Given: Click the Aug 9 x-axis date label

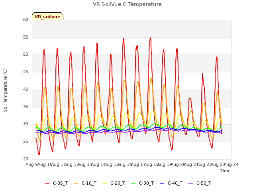Looking at the screenshot, I should [32, 164].
